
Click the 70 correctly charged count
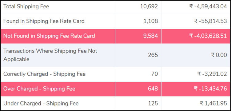coord(154,74)
